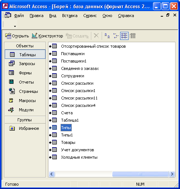This screenshot has height=189, width=180.
Task: Click the table icon of Холодные клиенты
Action: (54, 157)
